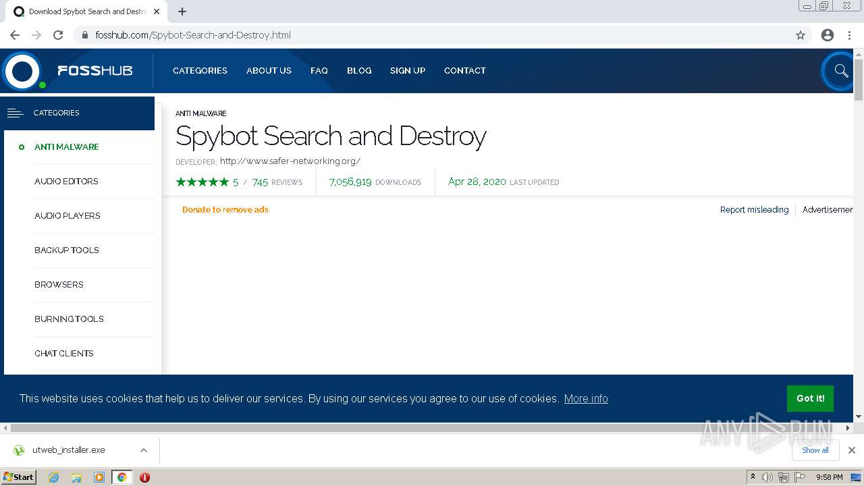The width and height of the screenshot is (864, 486).
Task: Click Report misleading link
Action: coord(754,210)
